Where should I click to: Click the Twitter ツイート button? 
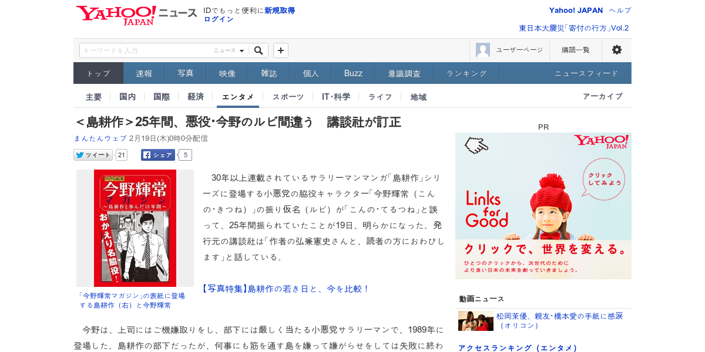93,155
